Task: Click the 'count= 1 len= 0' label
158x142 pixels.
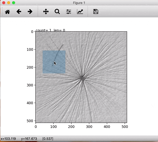Action: pos(50,30)
